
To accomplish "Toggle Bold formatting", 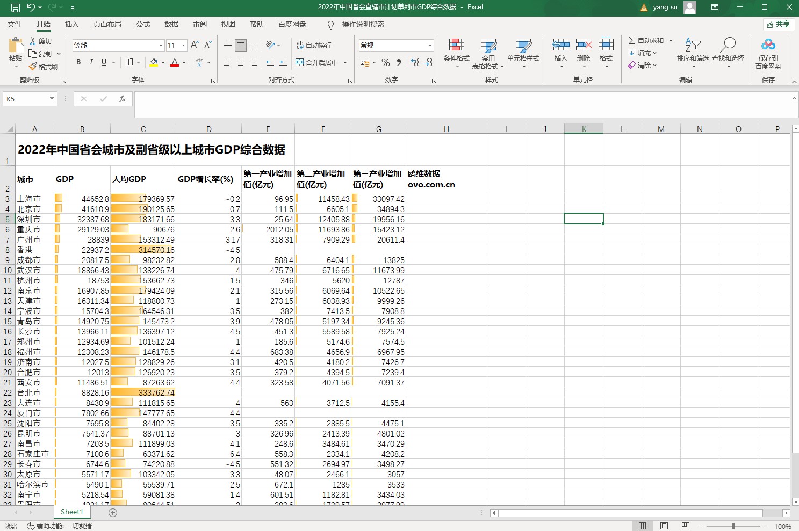I will [78, 62].
